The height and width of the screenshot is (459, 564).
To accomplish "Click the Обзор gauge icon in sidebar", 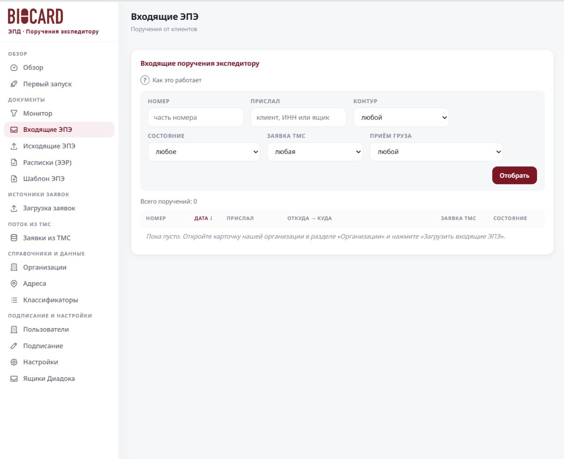I will point(14,67).
